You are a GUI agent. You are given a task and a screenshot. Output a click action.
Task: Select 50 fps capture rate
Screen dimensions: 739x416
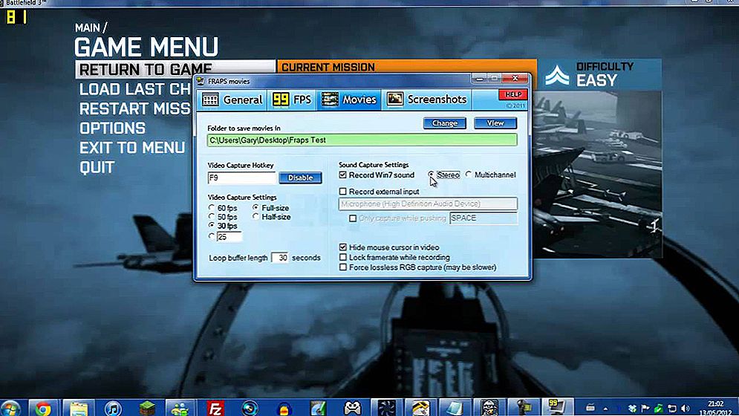click(x=212, y=216)
